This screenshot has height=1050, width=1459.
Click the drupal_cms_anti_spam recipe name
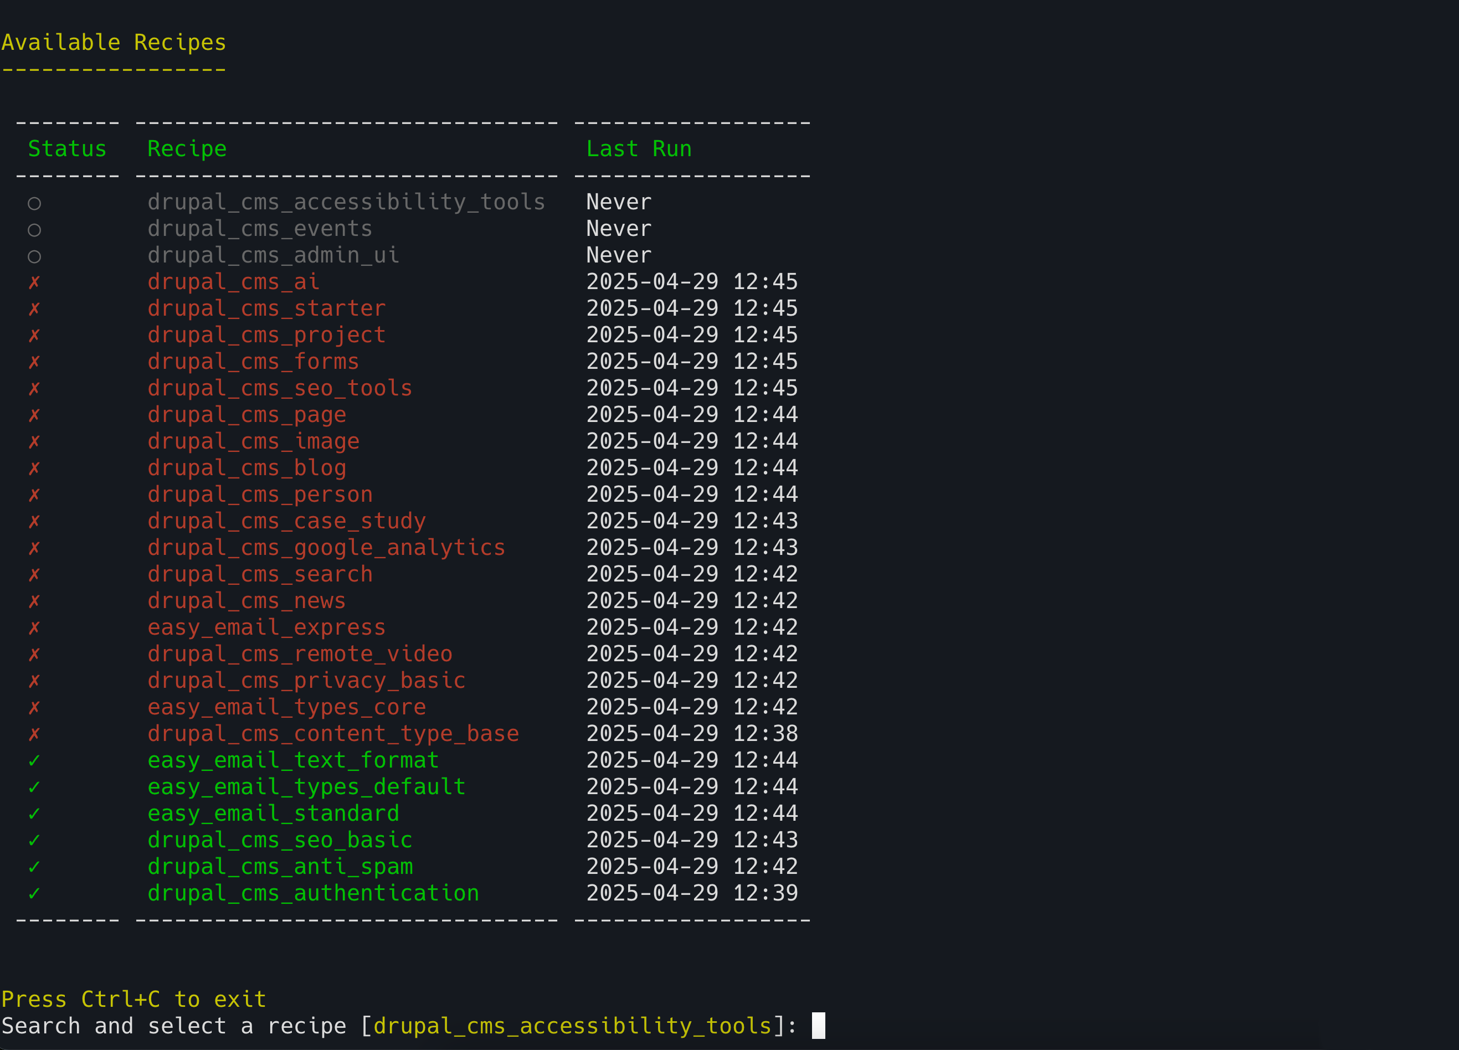click(280, 867)
